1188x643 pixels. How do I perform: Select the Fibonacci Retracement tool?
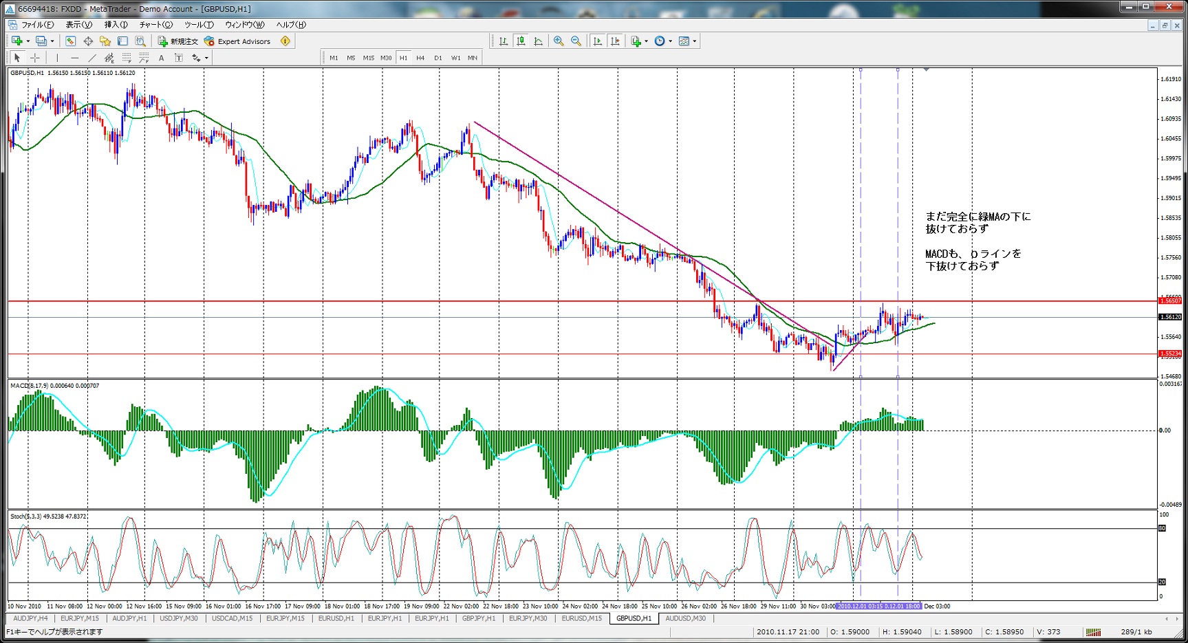(127, 58)
